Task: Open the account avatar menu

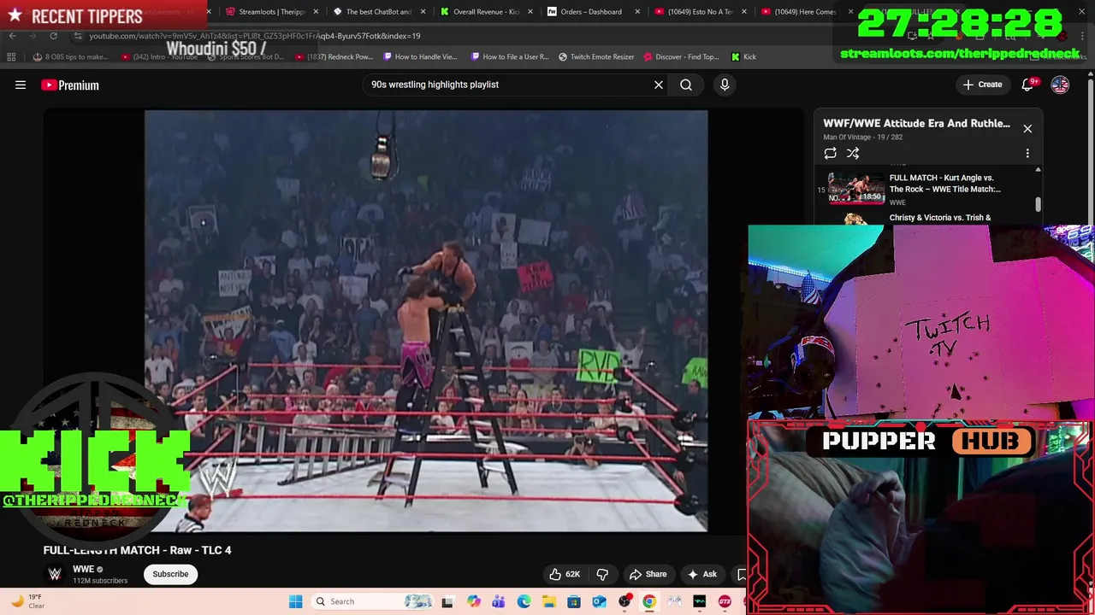Action: pos(1060,85)
